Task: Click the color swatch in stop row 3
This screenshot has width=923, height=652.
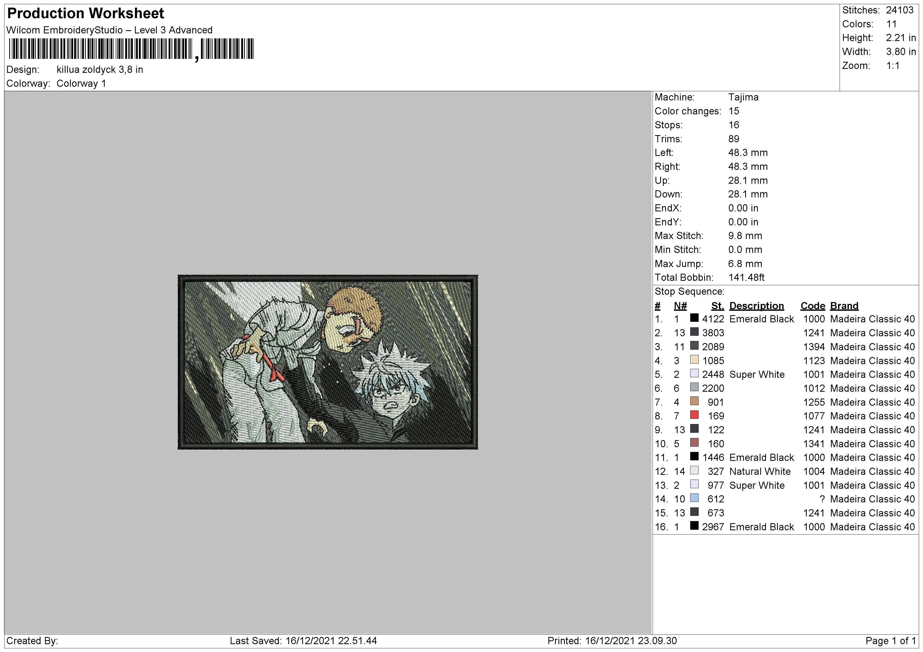Action: (x=694, y=345)
